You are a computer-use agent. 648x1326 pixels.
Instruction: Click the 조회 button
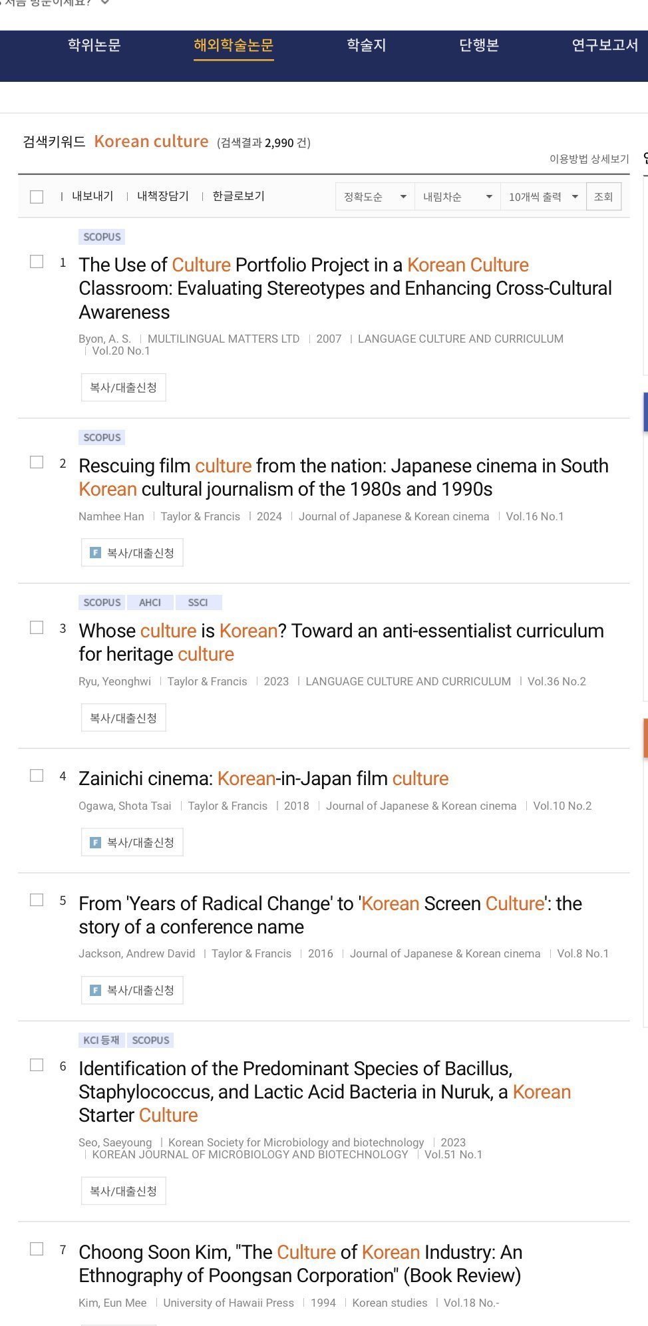[x=603, y=197]
